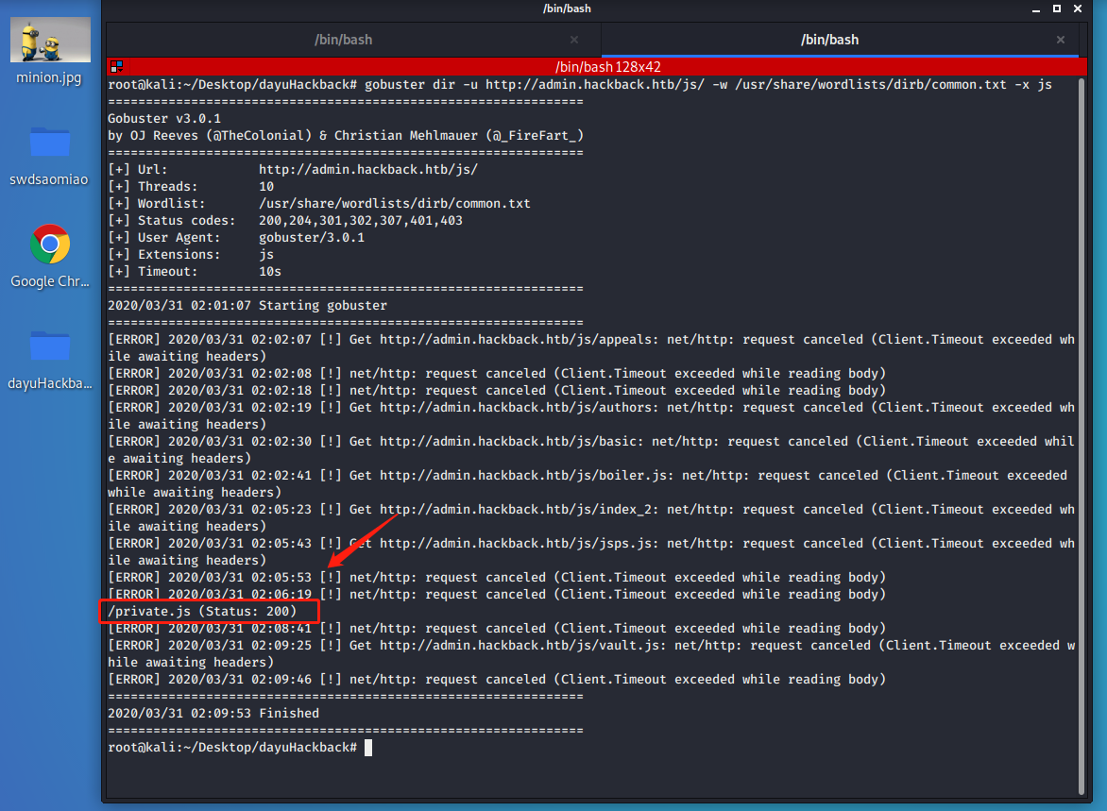The image size is (1107, 811).
Task: Click the error line mentioning boiler.js
Action: pos(588,483)
